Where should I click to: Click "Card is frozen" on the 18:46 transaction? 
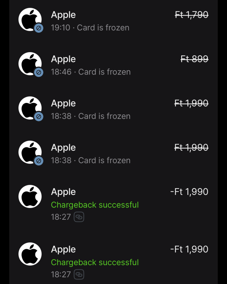click(x=104, y=72)
